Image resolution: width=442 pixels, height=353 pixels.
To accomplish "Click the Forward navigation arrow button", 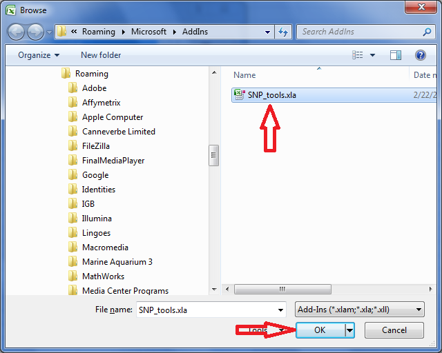I will 35,32.
